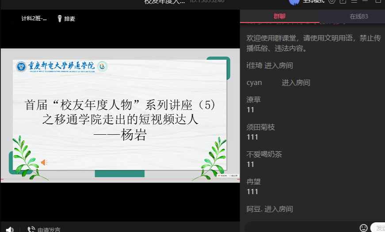This screenshot has width=385, height=232.
Task: Click the 排麦 label
Action: (70, 19)
